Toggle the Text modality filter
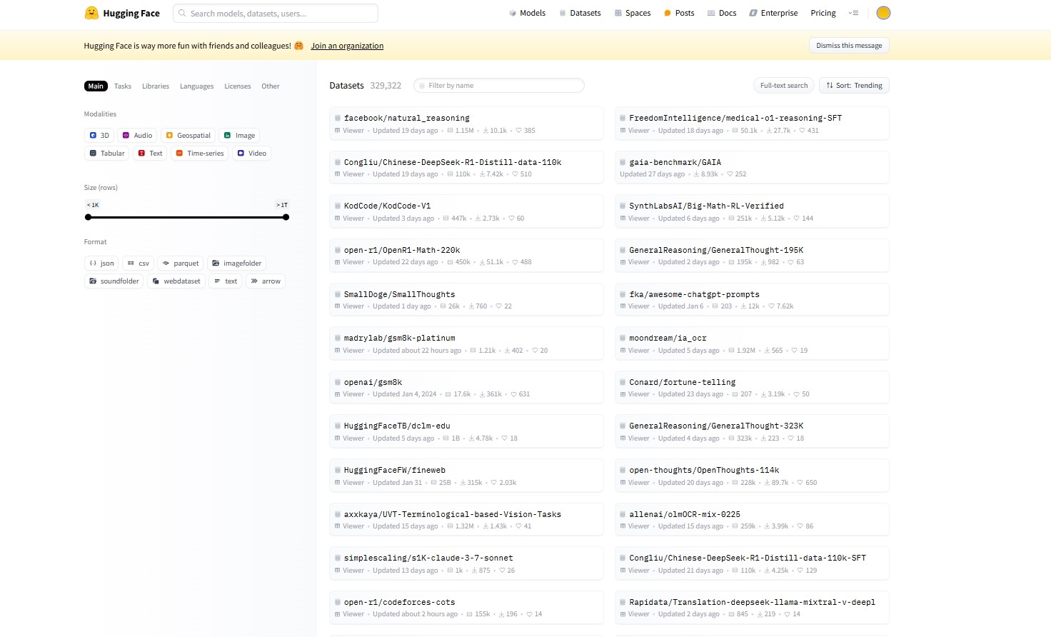The width and height of the screenshot is (1051, 637). tap(150, 153)
